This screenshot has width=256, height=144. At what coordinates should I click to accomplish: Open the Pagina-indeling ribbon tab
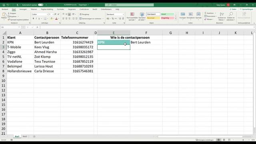pos(47,9)
